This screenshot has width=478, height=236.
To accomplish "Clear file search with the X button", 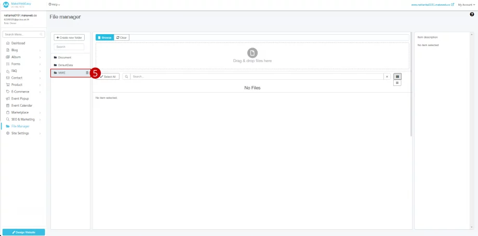I will [x=387, y=77].
